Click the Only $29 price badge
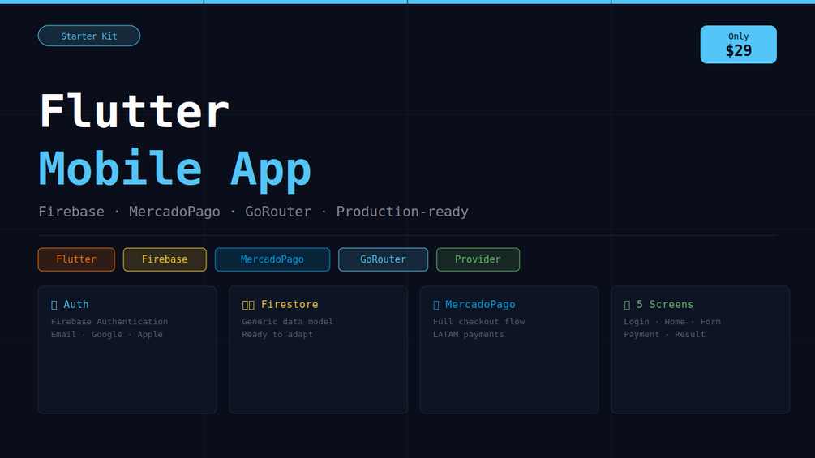This screenshot has height=458, width=815. 738,45
